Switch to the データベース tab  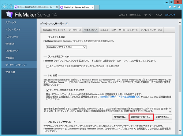(75, 30)
